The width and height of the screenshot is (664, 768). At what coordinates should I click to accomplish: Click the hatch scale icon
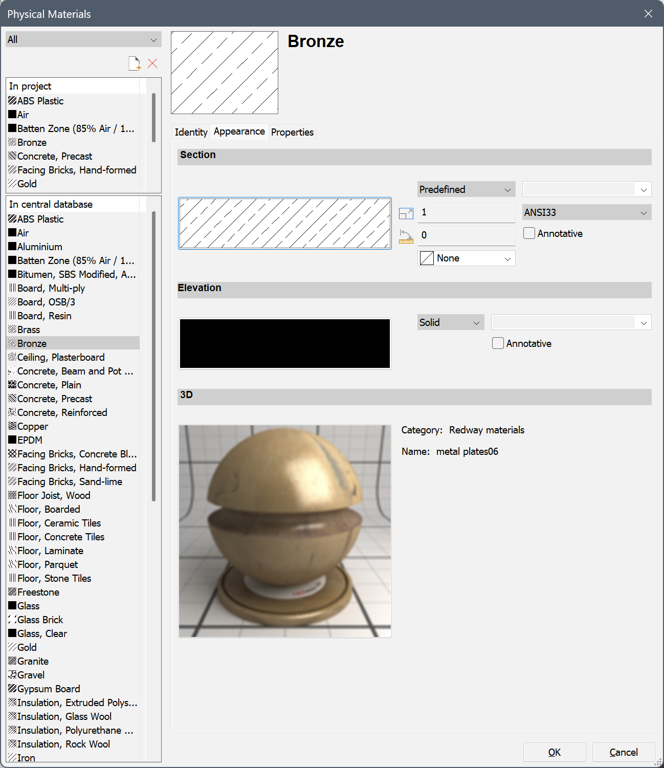(x=406, y=213)
